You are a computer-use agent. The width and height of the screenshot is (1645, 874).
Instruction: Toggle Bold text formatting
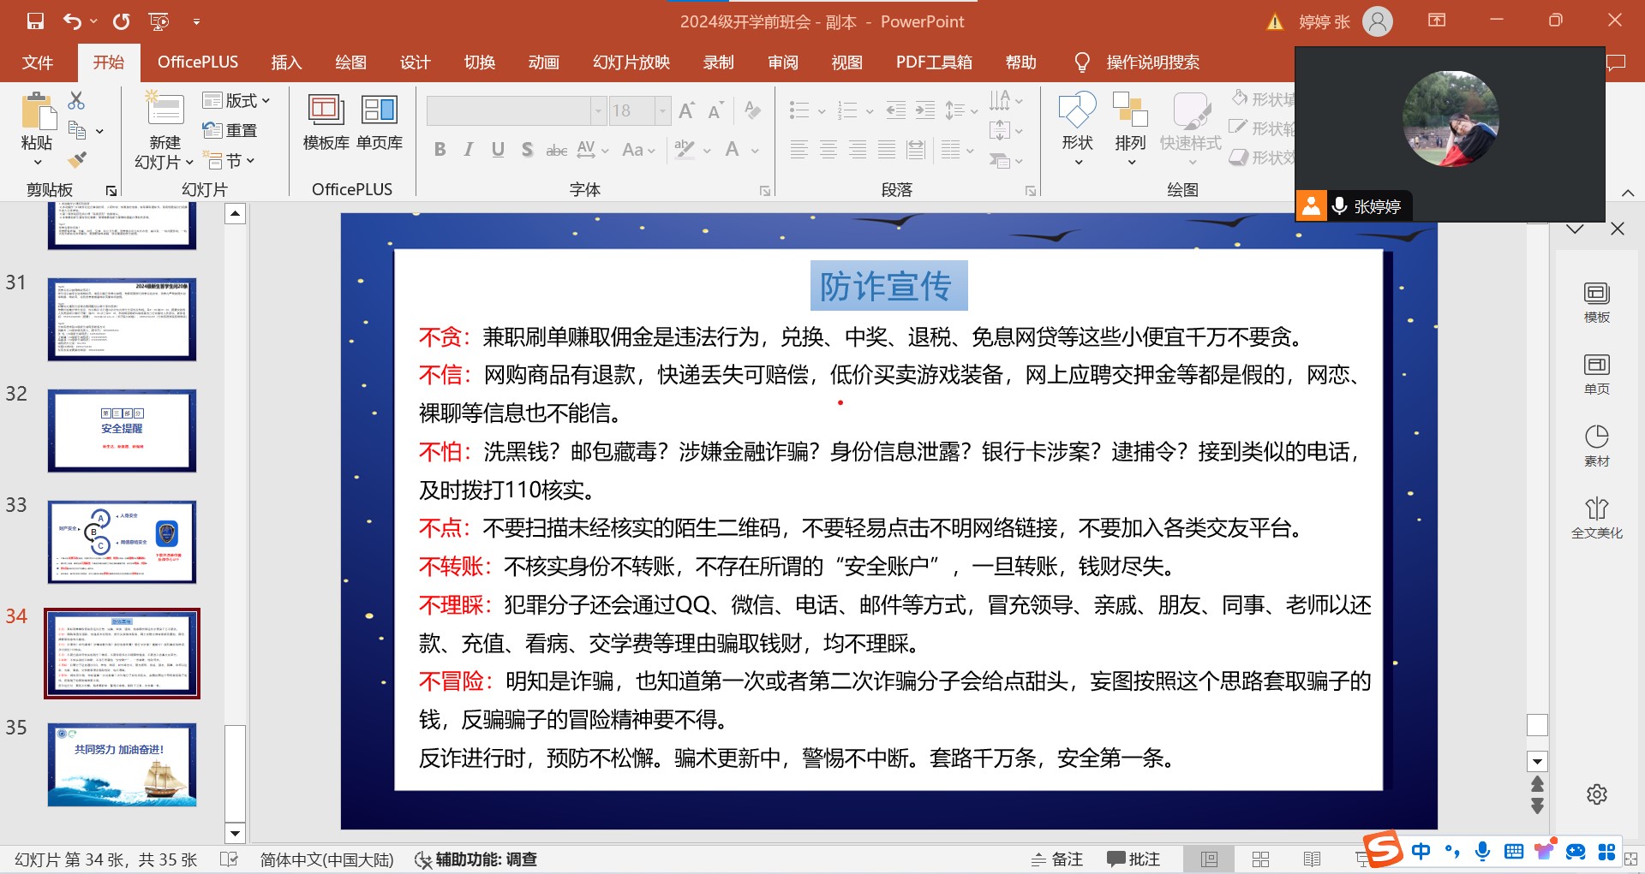pos(440,150)
